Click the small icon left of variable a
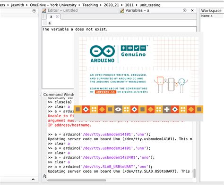Viewport: 224px width, 185px height. click(x=45, y=23)
